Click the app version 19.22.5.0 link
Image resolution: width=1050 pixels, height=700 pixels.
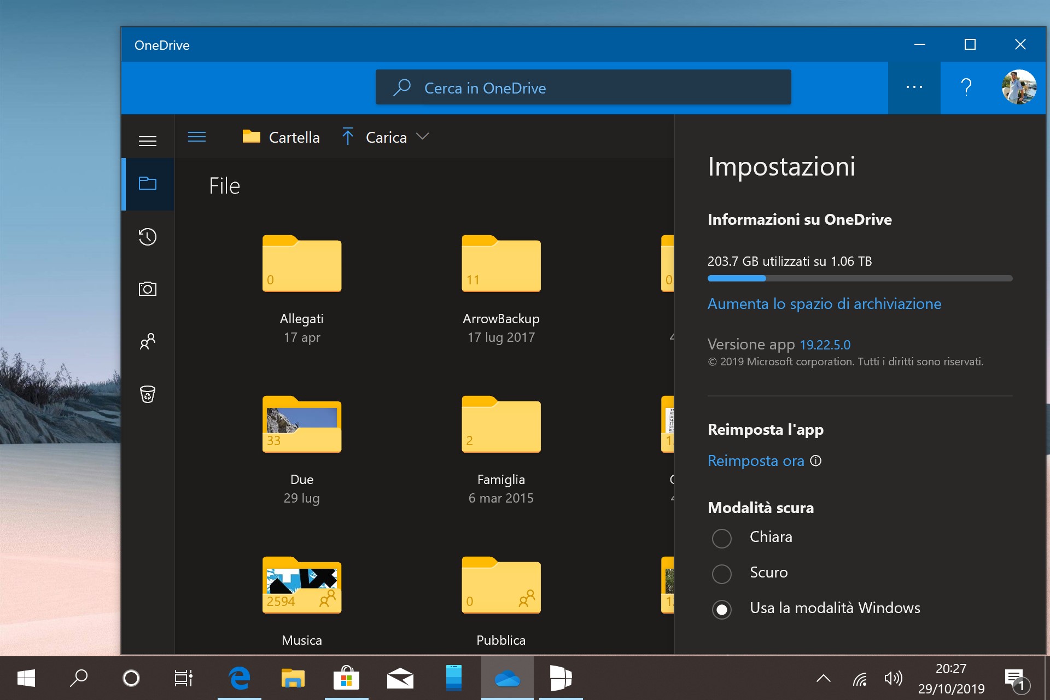[x=825, y=345]
